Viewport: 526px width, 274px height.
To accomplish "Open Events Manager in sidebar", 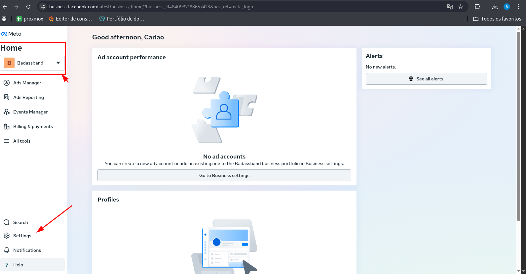I will pyautogui.click(x=30, y=112).
